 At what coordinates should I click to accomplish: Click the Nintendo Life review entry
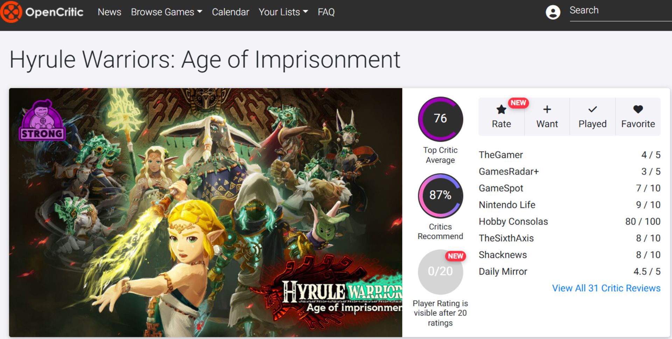[x=507, y=205]
